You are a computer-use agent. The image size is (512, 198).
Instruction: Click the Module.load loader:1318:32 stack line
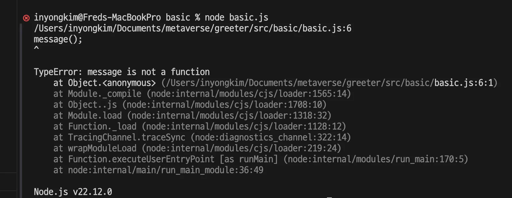tap(192, 116)
